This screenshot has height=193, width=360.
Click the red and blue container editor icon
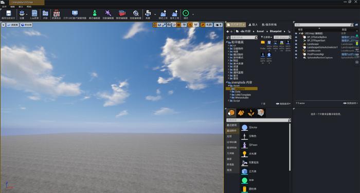pos(122,13)
